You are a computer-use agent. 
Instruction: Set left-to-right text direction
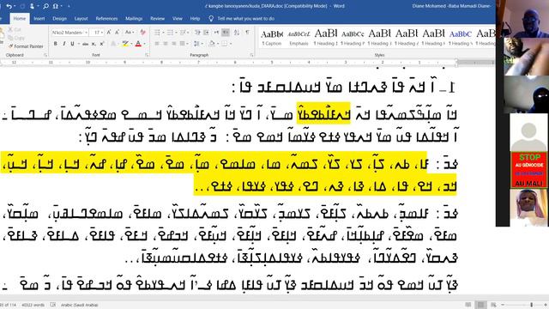[x=216, y=33]
